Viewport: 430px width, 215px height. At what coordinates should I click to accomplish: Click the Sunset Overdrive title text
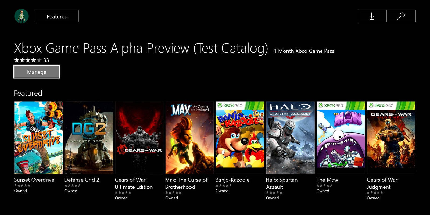point(34,180)
